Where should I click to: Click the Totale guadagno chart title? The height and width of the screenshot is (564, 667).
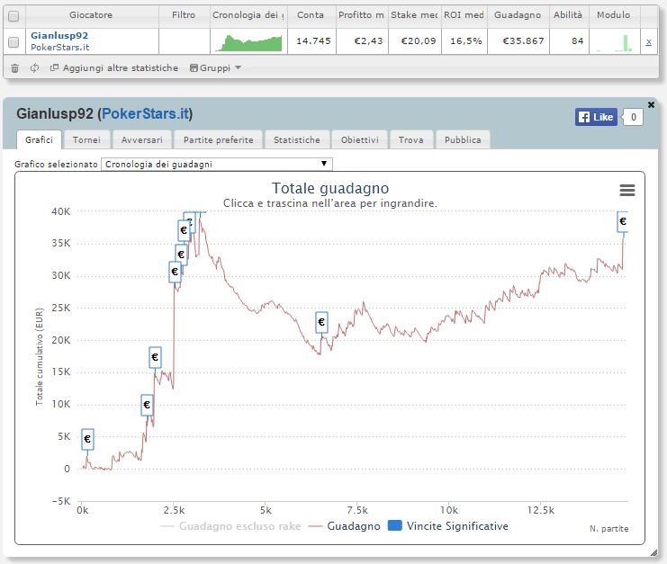pyautogui.click(x=330, y=188)
